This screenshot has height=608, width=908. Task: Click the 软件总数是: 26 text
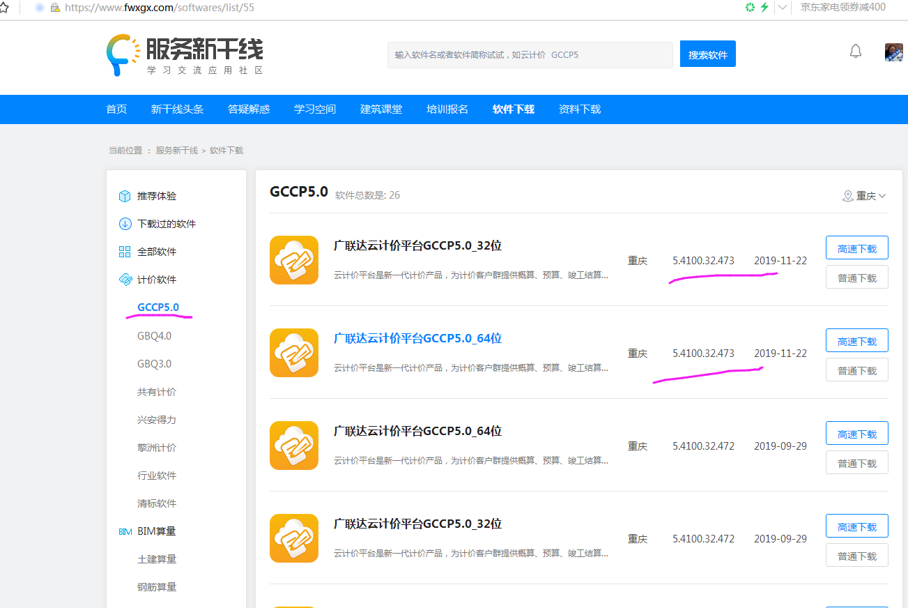367,195
